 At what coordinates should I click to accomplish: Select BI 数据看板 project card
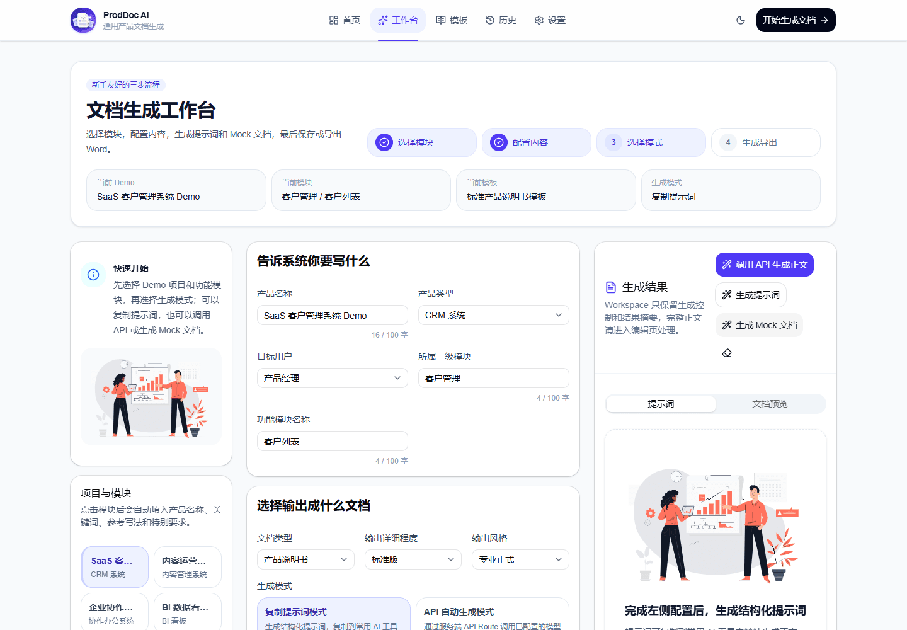point(188,612)
